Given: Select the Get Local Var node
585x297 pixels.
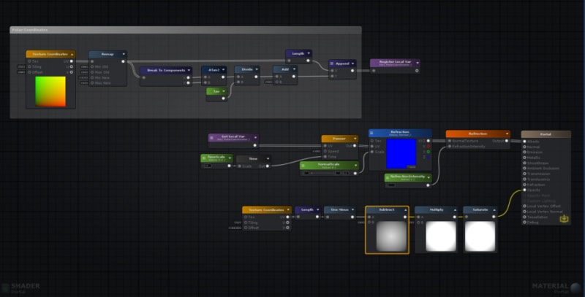Looking at the screenshot, I should pos(232,136).
